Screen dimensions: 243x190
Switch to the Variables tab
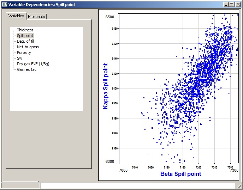pos(16,16)
